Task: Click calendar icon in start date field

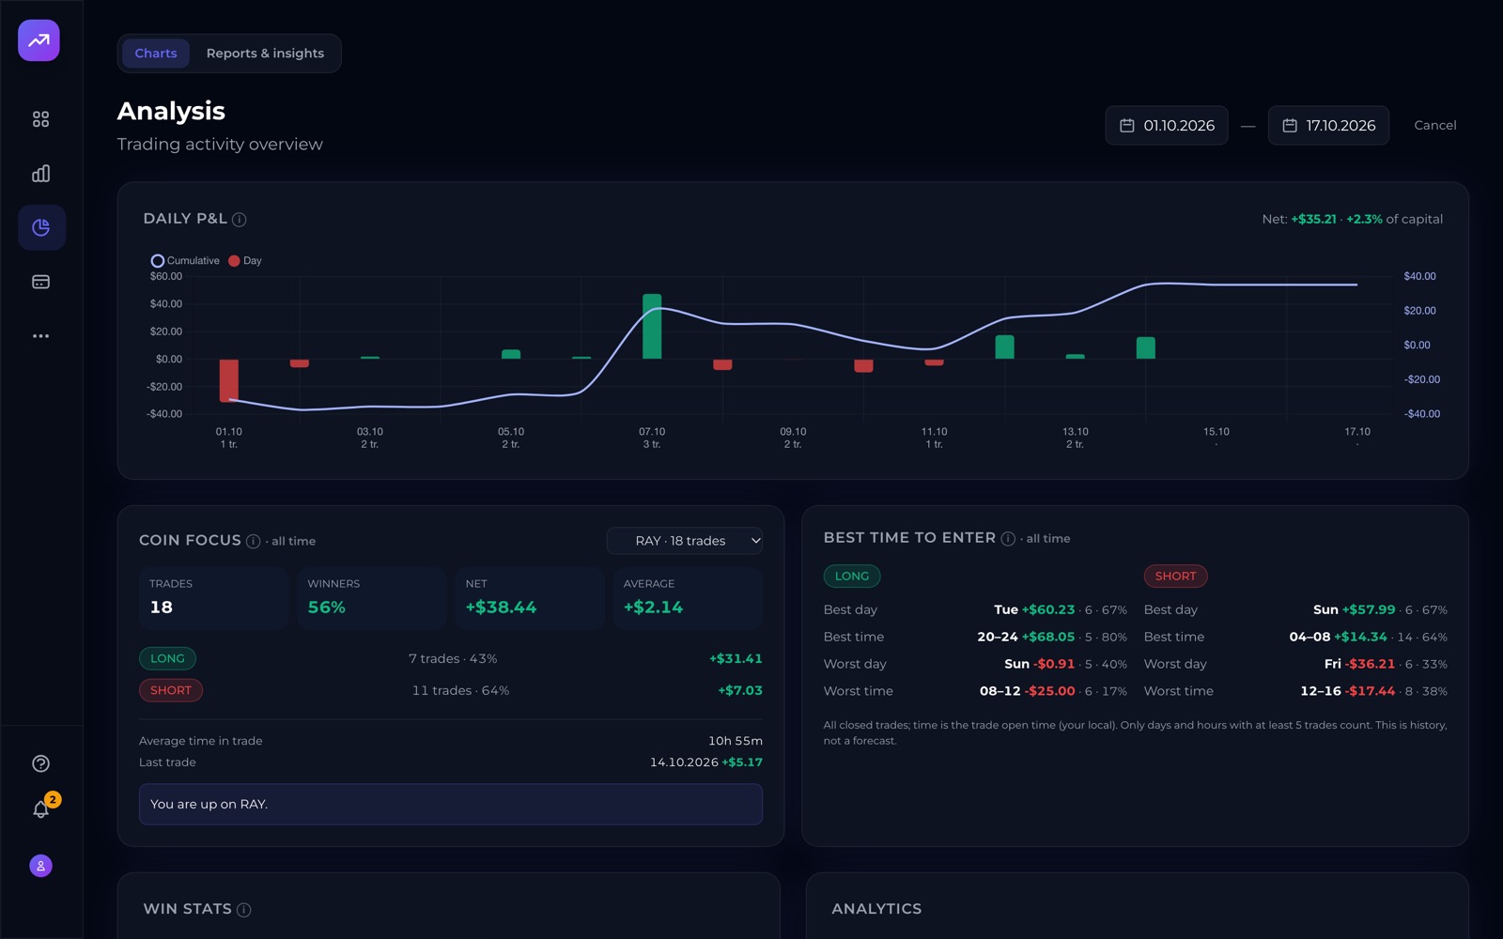Action: click(1127, 126)
